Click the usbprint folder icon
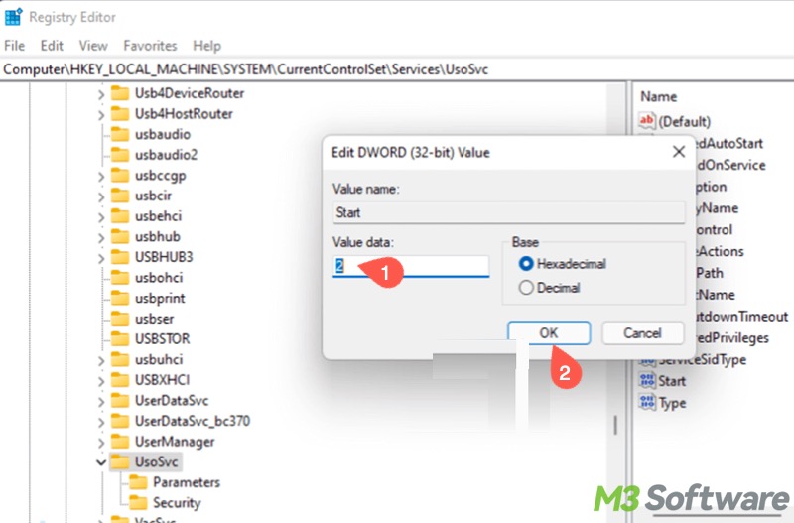The image size is (794, 523). pos(120,298)
